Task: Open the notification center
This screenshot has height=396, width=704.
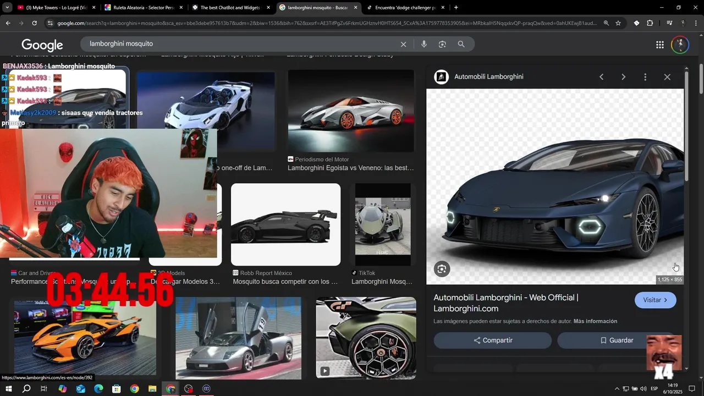Action: click(692, 389)
